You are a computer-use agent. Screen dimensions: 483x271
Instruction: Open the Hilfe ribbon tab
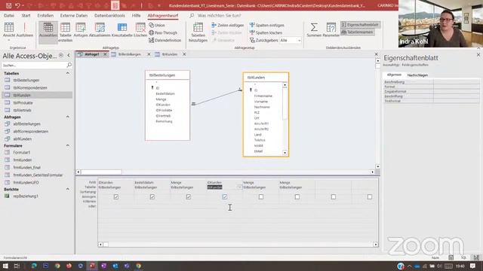coord(136,15)
